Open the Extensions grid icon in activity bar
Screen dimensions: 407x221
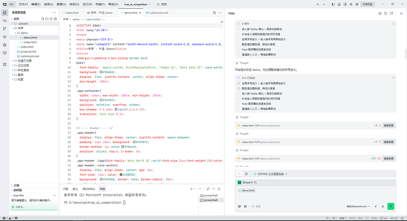[5, 64]
